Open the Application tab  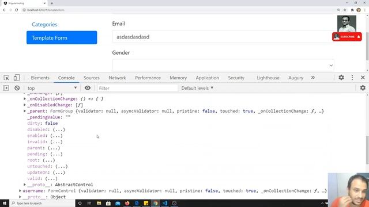coord(208,78)
